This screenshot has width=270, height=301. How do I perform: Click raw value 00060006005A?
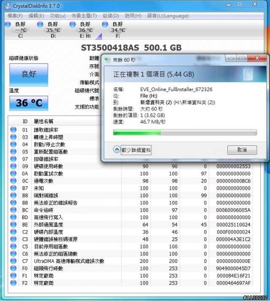point(233,210)
